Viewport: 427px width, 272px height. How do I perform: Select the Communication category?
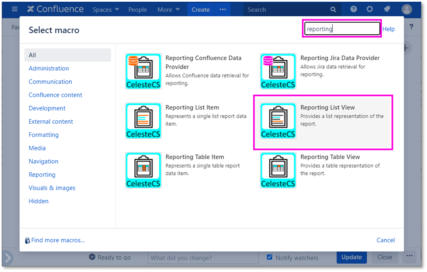pos(50,82)
